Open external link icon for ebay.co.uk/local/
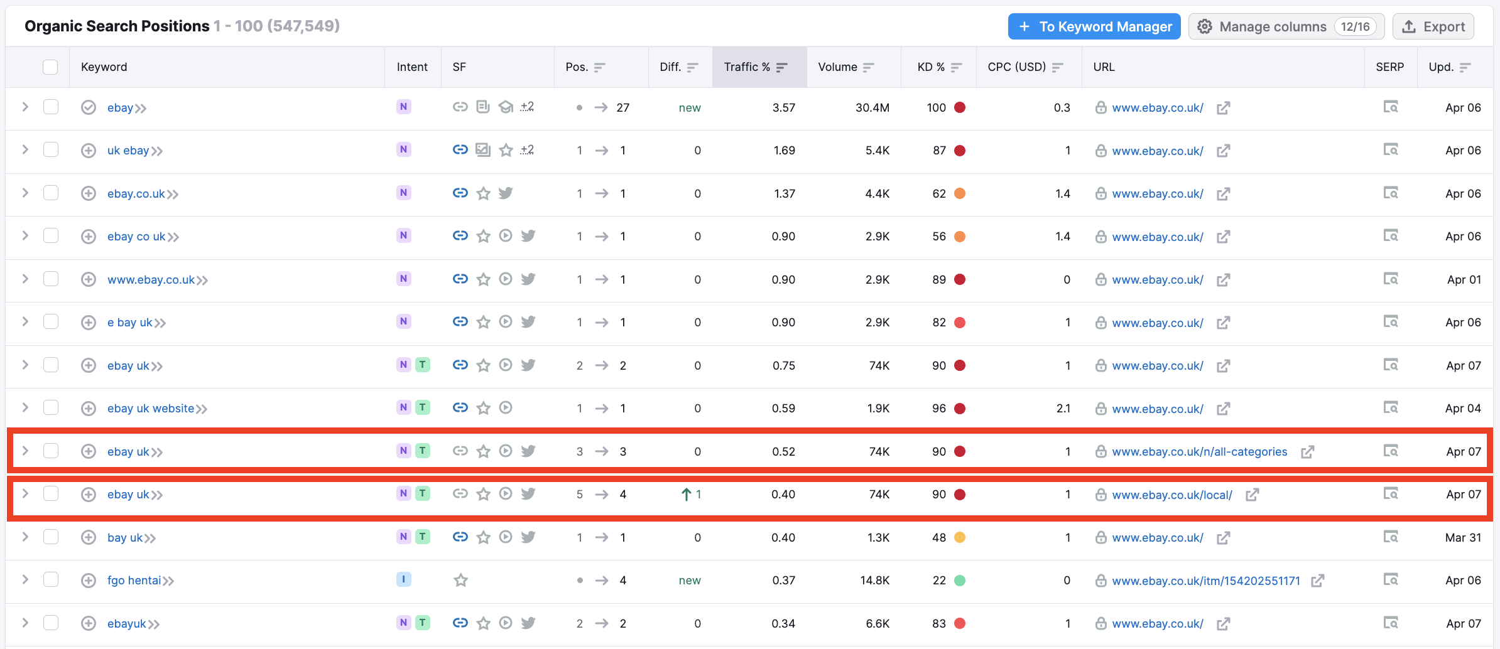Image resolution: width=1500 pixels, height=649 pixels. tap(1252, 495)
